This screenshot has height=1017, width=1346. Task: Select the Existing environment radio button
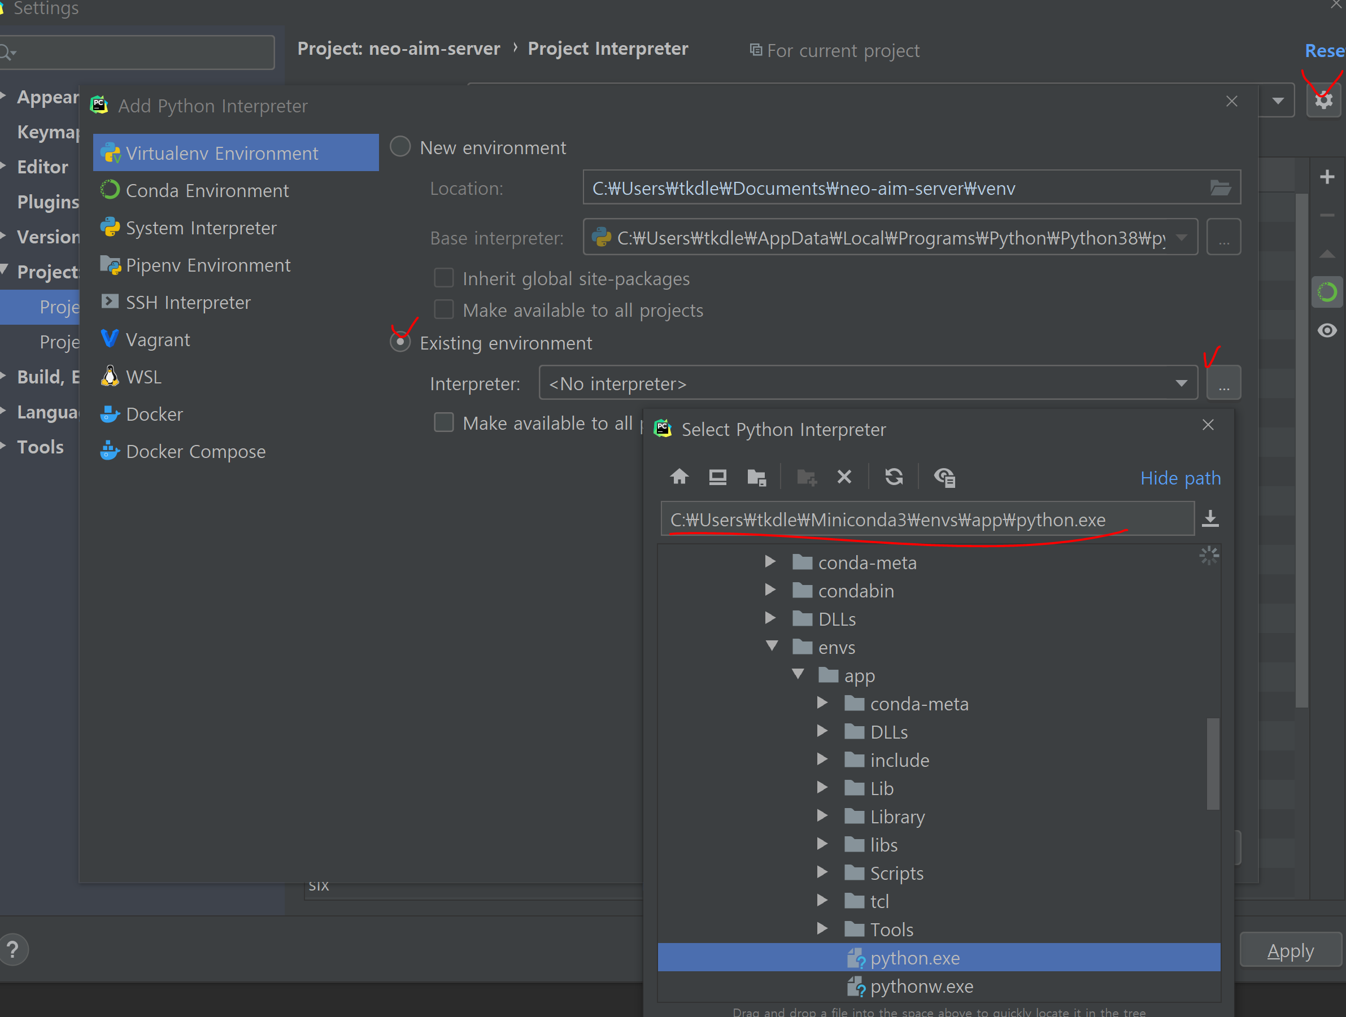click(x=400, y=342)
